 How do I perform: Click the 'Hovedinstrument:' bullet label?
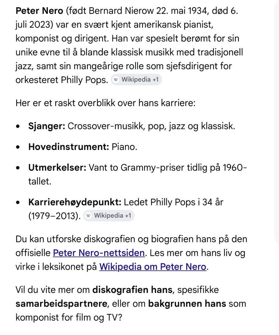click(69, 147)
